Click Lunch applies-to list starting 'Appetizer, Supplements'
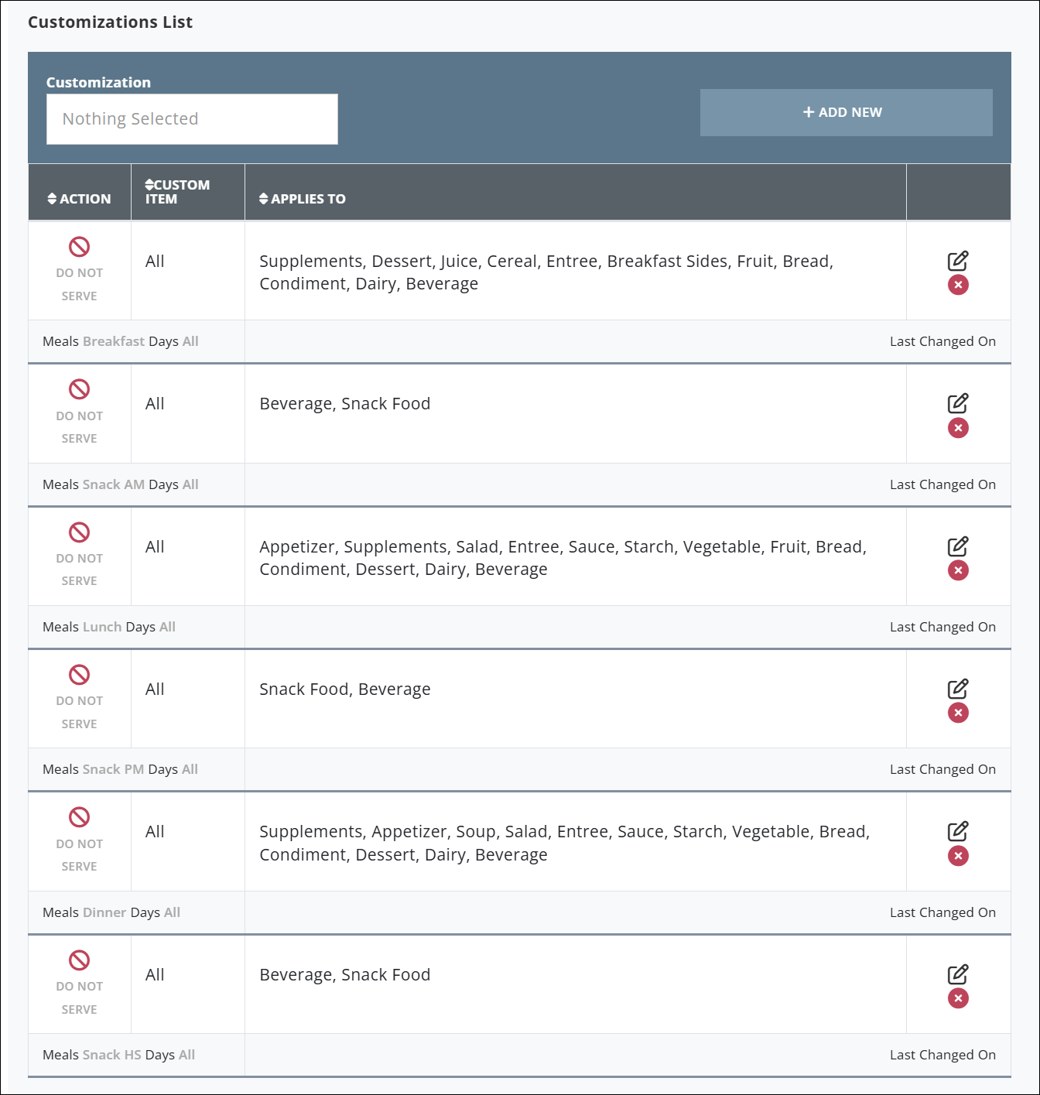 pyautogui.click(x=563, y=558)
